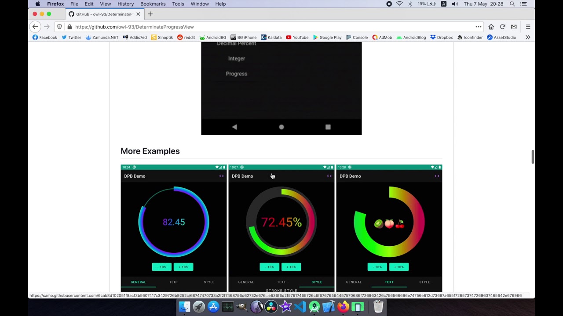Open Finder from the Dock
563x316 pixels.
(x=185, y=306)
